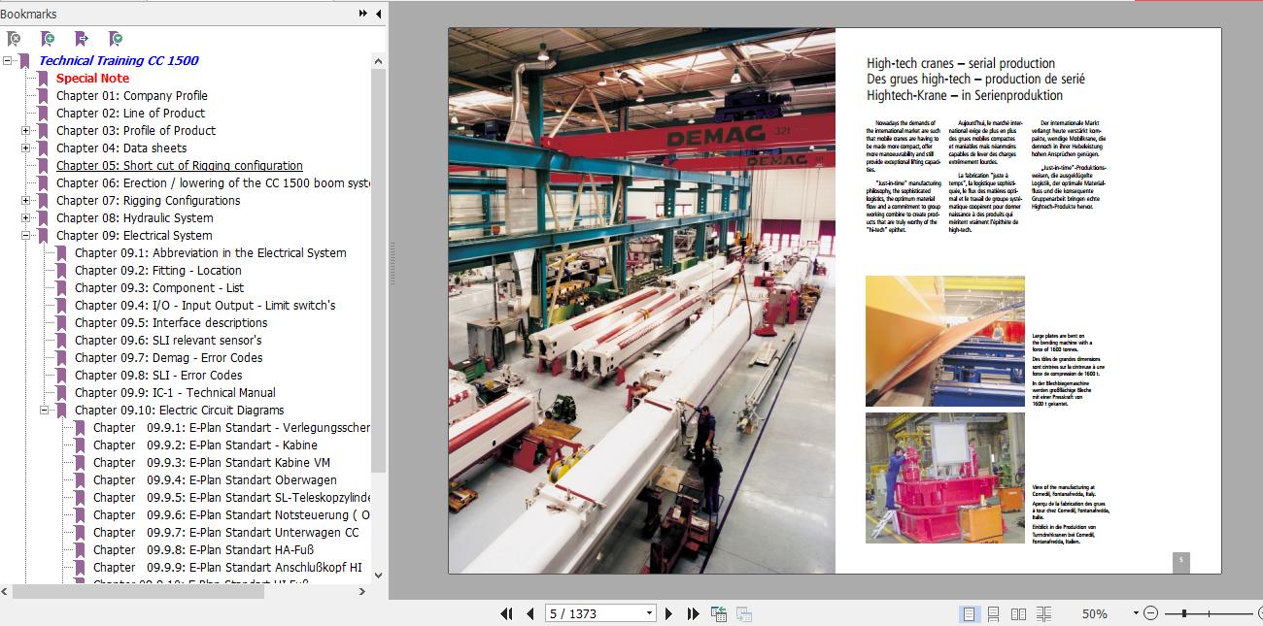The width and height of the screenshot is (1263, 626).
Task: Switch to Facing page view icon
Action: (x=1020, y=613)
